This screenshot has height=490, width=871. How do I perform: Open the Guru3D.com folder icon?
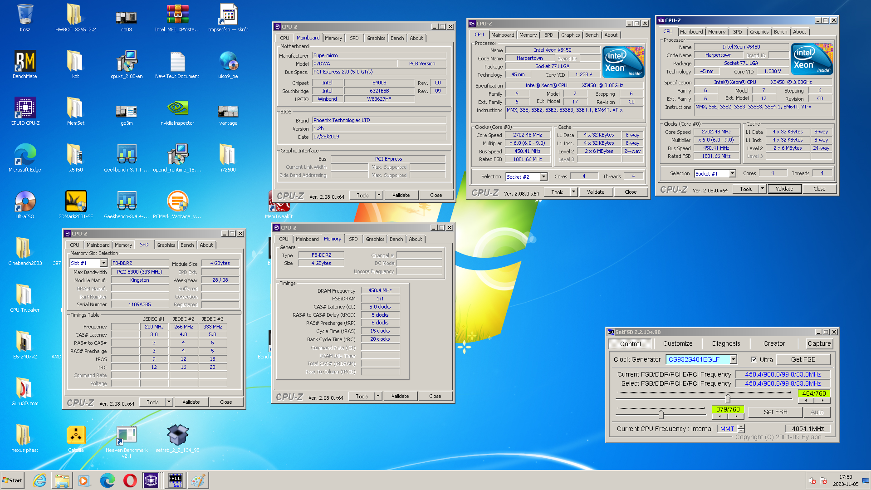tap(25, 391)
